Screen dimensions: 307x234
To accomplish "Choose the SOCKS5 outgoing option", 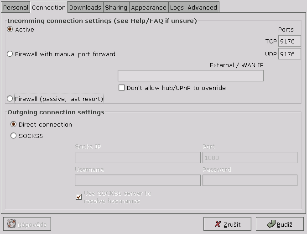I will pyautogui.click(x=14, y=136).
